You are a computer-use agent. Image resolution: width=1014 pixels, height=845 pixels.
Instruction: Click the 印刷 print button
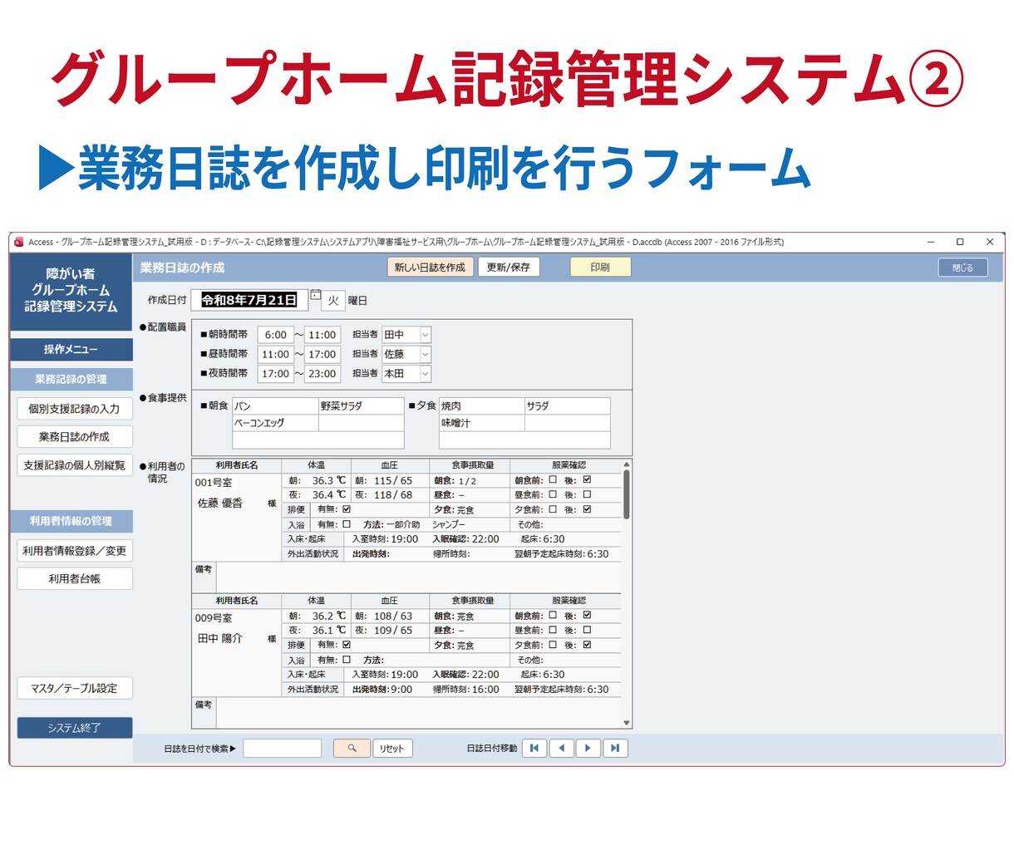pyautogui.click(x=600, y=268)
